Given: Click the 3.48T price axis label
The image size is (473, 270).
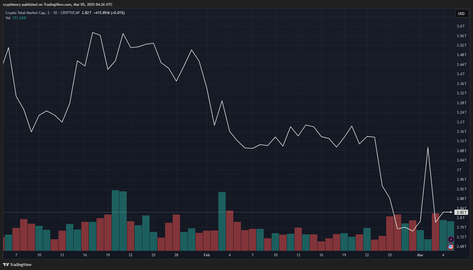Looking at the screenshot, I should 461,55.
